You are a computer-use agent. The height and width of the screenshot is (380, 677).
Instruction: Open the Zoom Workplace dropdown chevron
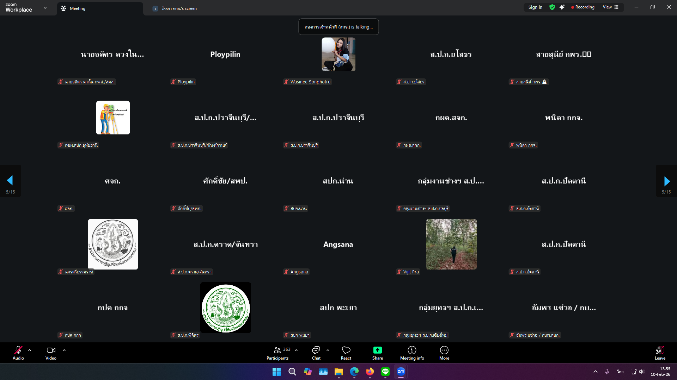pyautogui.click(x=45, y=8)
